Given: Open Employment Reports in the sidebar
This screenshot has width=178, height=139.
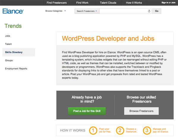Looking at the screenshot, I should [16, 68].
